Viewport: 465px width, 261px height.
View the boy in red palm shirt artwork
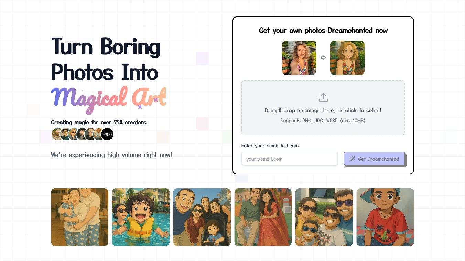pos(385,217)
